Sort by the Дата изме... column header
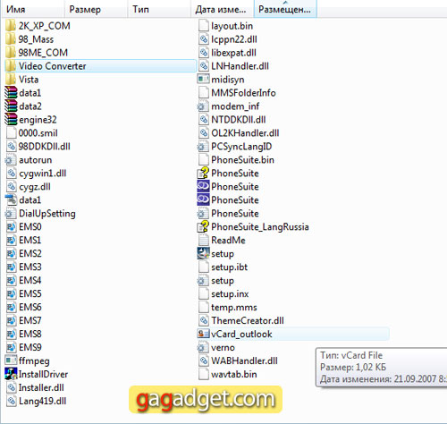 click(x=221, y=9)
